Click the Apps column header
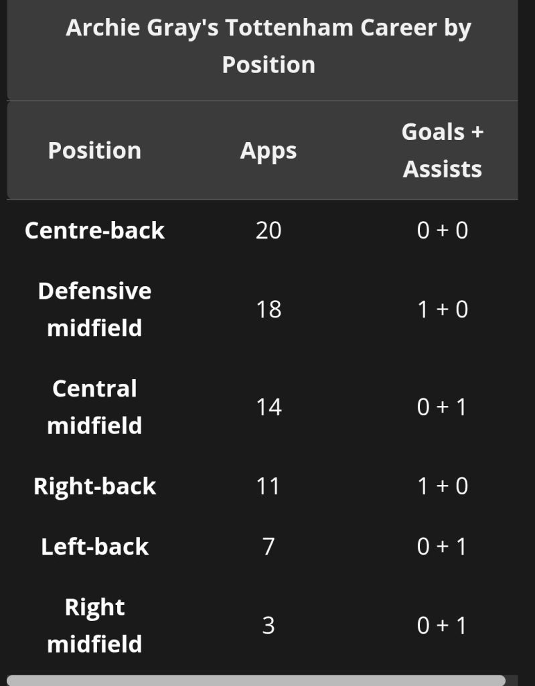The height and width of the screenshot is (686, 535). point(268,151)
